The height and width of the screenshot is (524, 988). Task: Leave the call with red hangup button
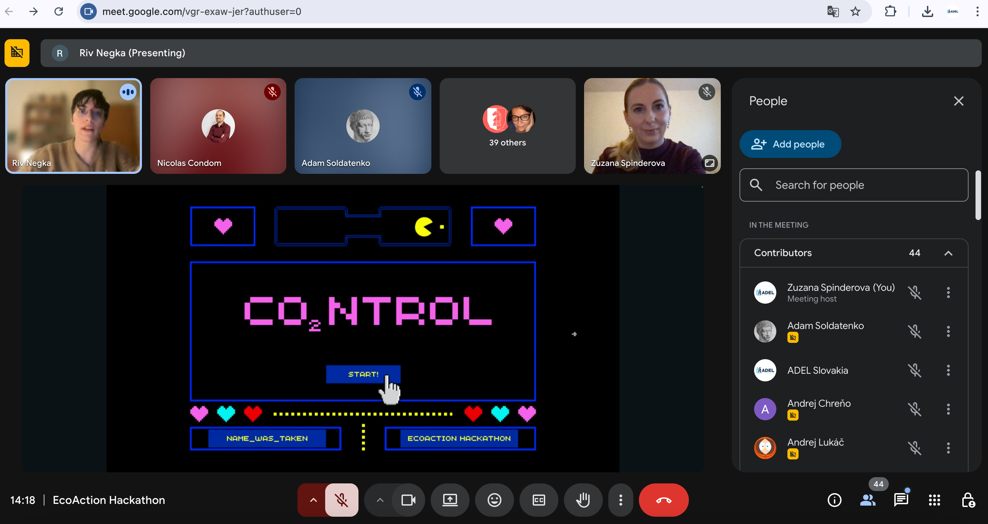click(x=664, y=500)
